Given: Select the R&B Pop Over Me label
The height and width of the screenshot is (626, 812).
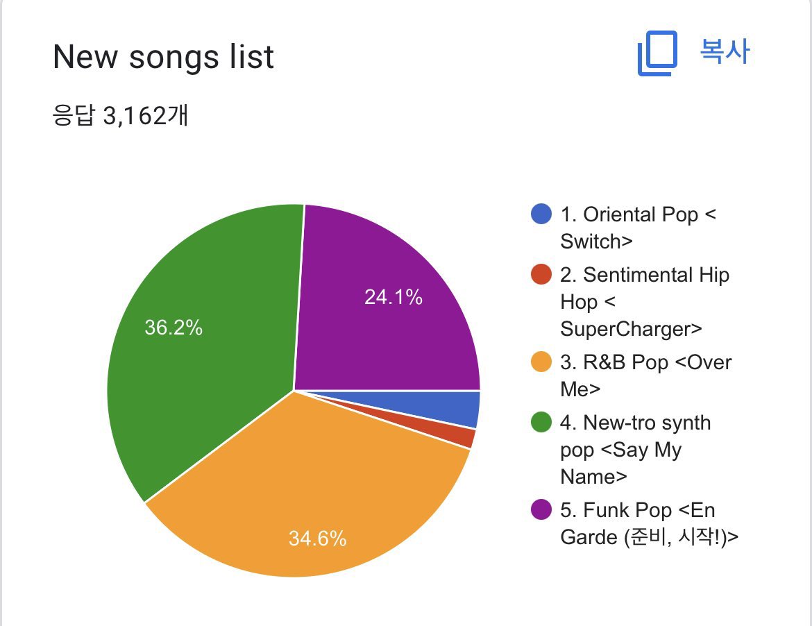Looking at the screenshot, I should click(645, 375).
